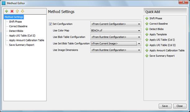Select Detect Blobs in the step tree

point(16,31)
